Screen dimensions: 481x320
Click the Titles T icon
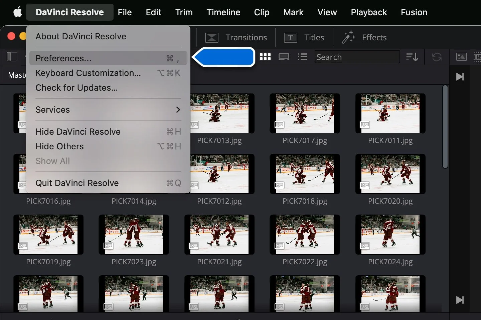tap(290, 37)
